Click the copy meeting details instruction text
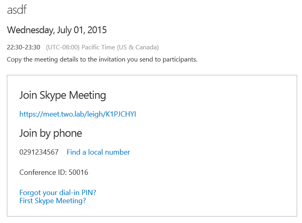302x223 pixels. click(102, 59)
